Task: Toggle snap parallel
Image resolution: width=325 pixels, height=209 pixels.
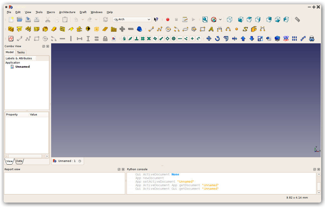Action: coord(155,38)
